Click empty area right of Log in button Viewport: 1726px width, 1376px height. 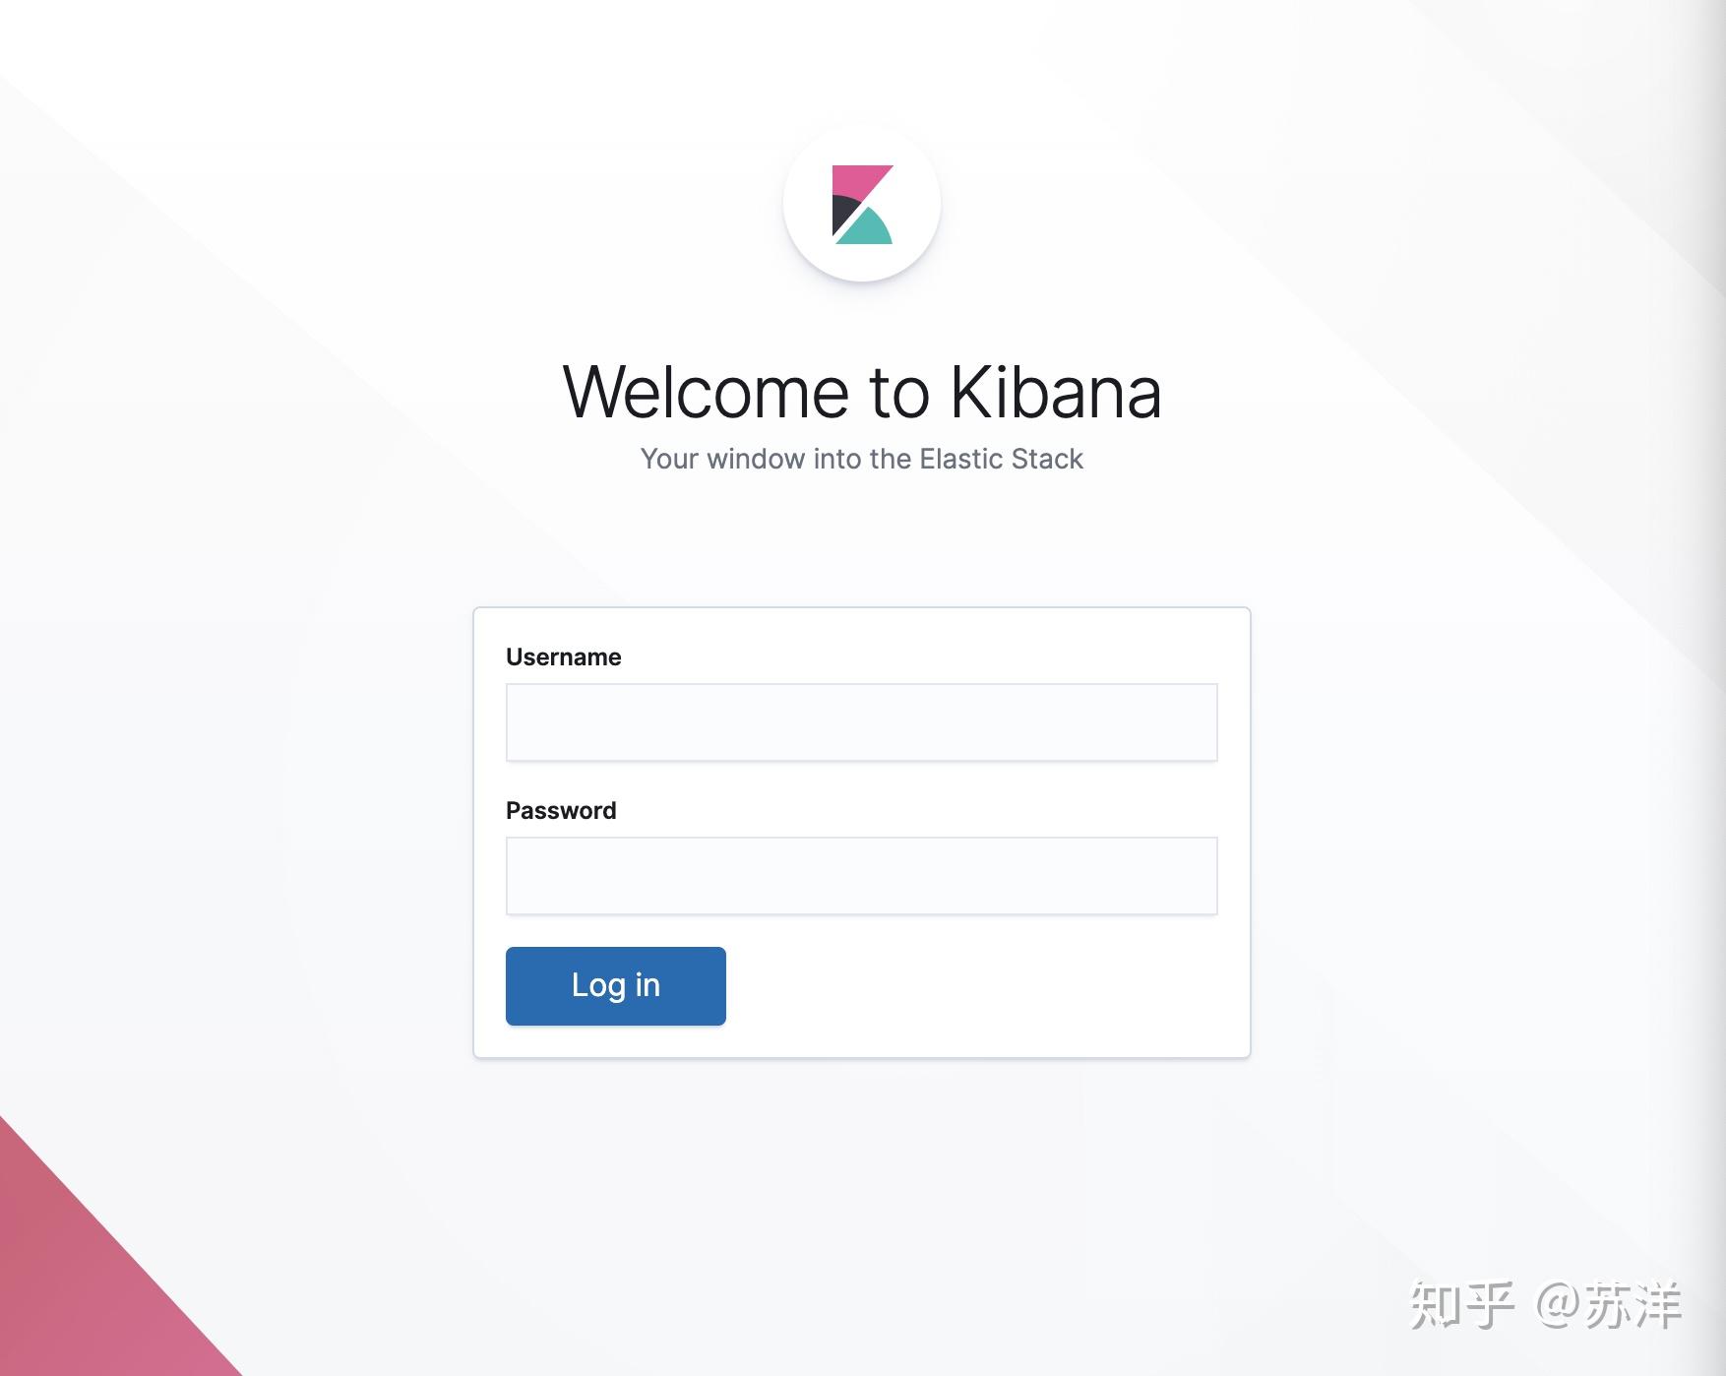coord(984,986)
